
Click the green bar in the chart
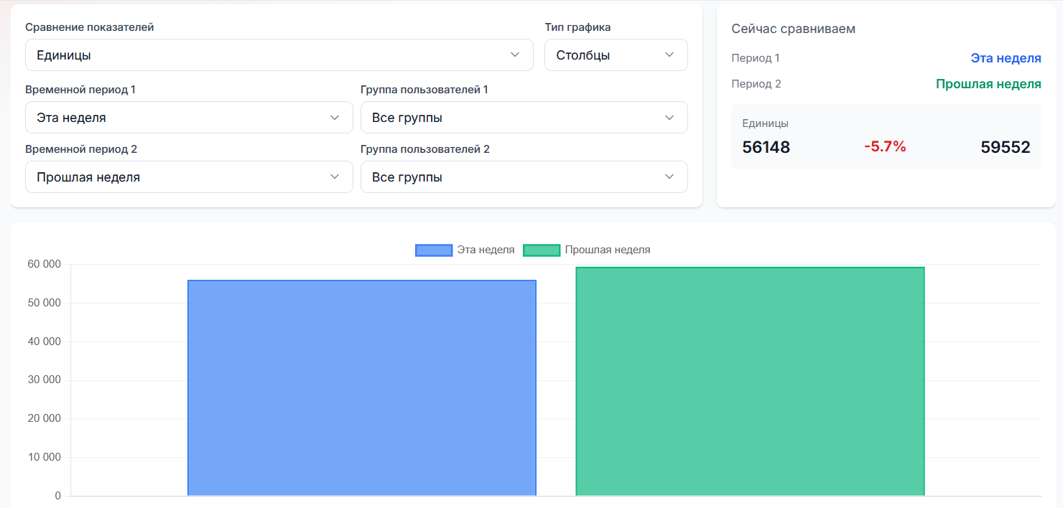point(750,382)
